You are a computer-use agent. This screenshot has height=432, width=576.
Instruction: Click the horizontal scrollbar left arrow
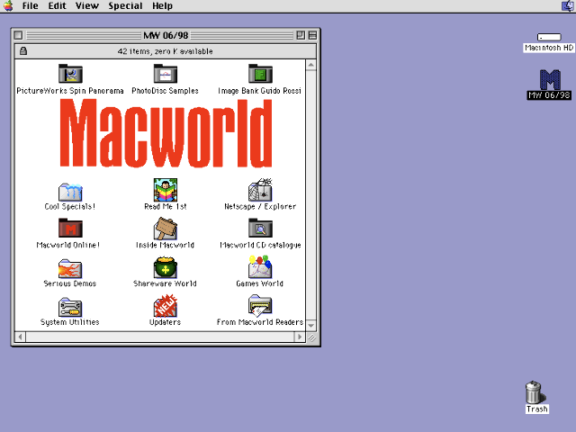point(20,337)
